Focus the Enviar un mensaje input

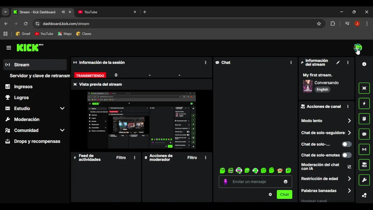click(255, 182)
